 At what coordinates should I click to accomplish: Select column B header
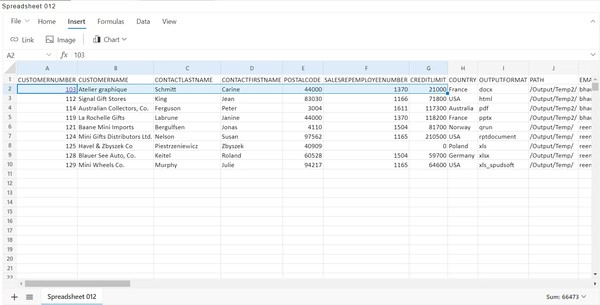click(x=115, y=68)
